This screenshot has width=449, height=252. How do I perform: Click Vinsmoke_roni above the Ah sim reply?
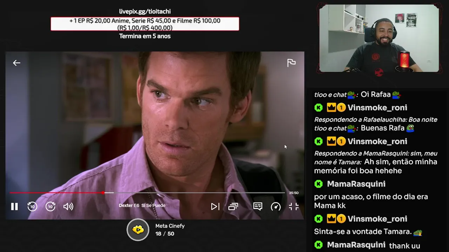click(377, 141)
